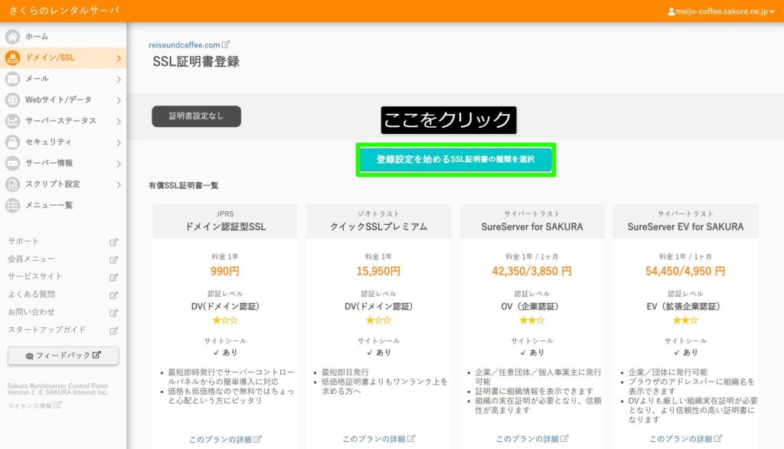Click the ドメイン認証型SSL card title
The height and width of the screenshot is (449, 784).
225,226
